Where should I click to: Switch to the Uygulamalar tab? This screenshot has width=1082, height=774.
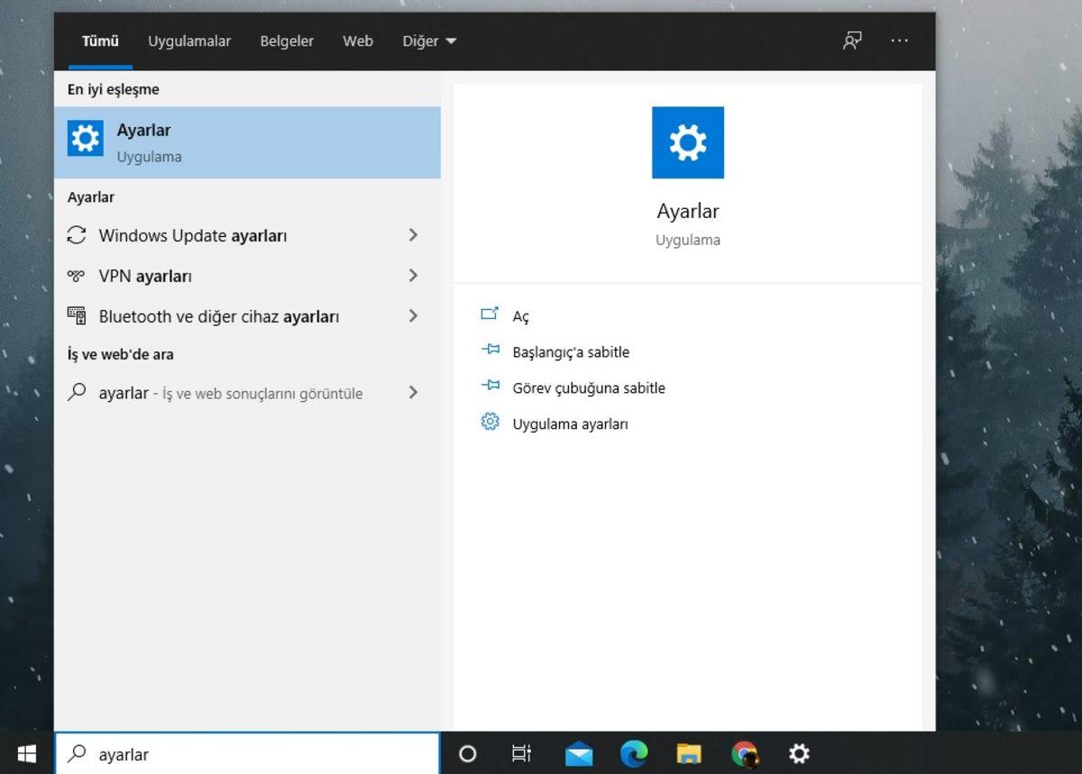(189, 41)
